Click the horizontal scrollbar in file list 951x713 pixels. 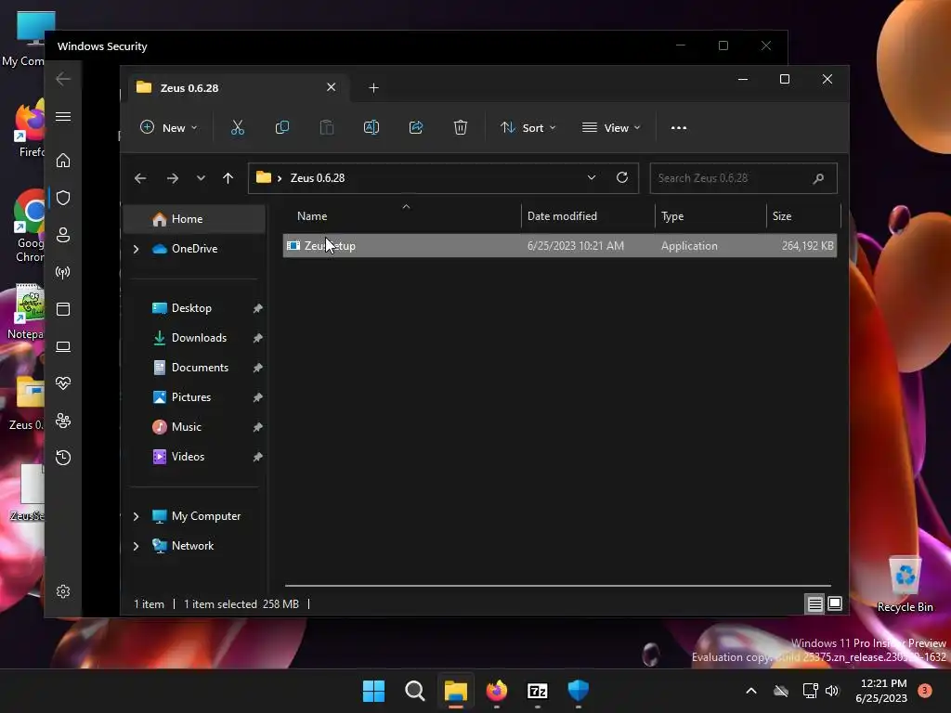click(558, 586)
